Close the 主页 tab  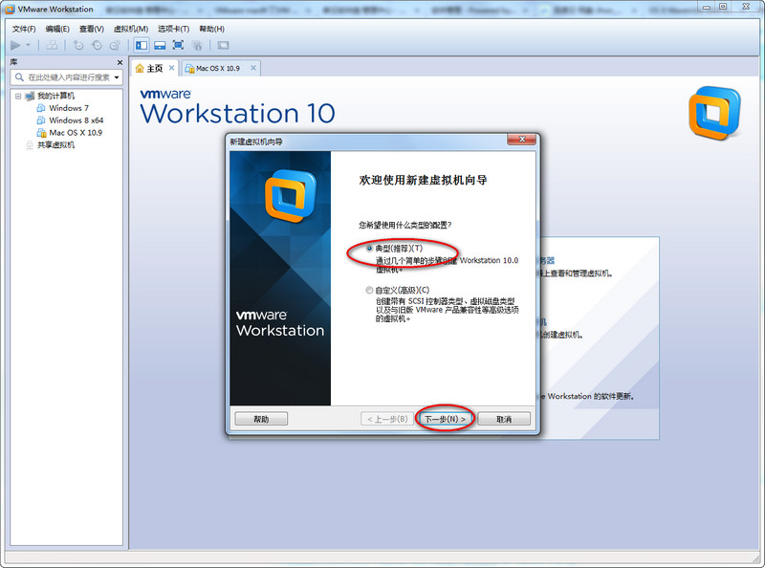[x=172, y=68]
